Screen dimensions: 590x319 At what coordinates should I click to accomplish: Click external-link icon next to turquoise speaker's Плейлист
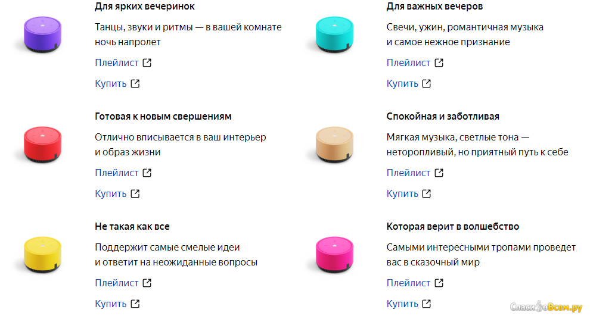pos(439,62)
